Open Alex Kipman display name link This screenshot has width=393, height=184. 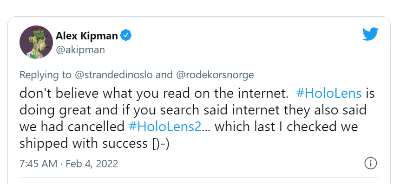[86, 36]
